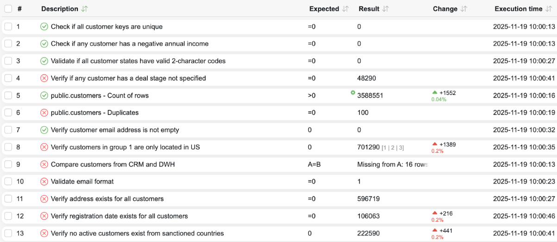
Task: Click red fail icon on deal stage row
Action: tap(44, 78)
